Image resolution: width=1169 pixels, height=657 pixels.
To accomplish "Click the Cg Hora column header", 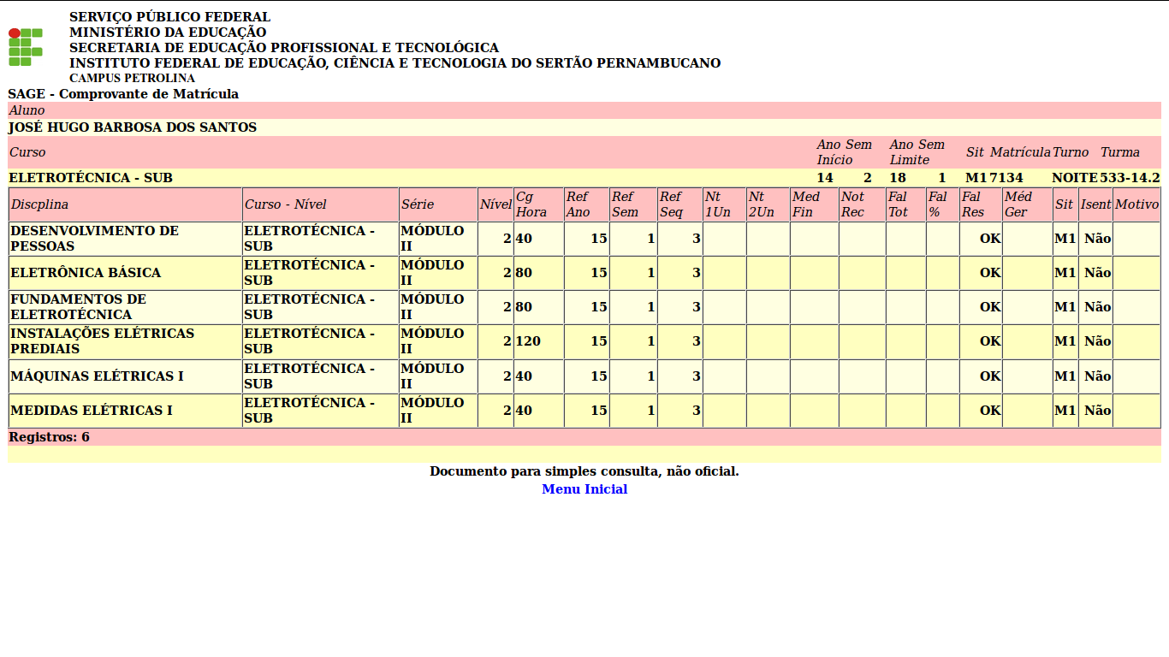I will [538, 204].
